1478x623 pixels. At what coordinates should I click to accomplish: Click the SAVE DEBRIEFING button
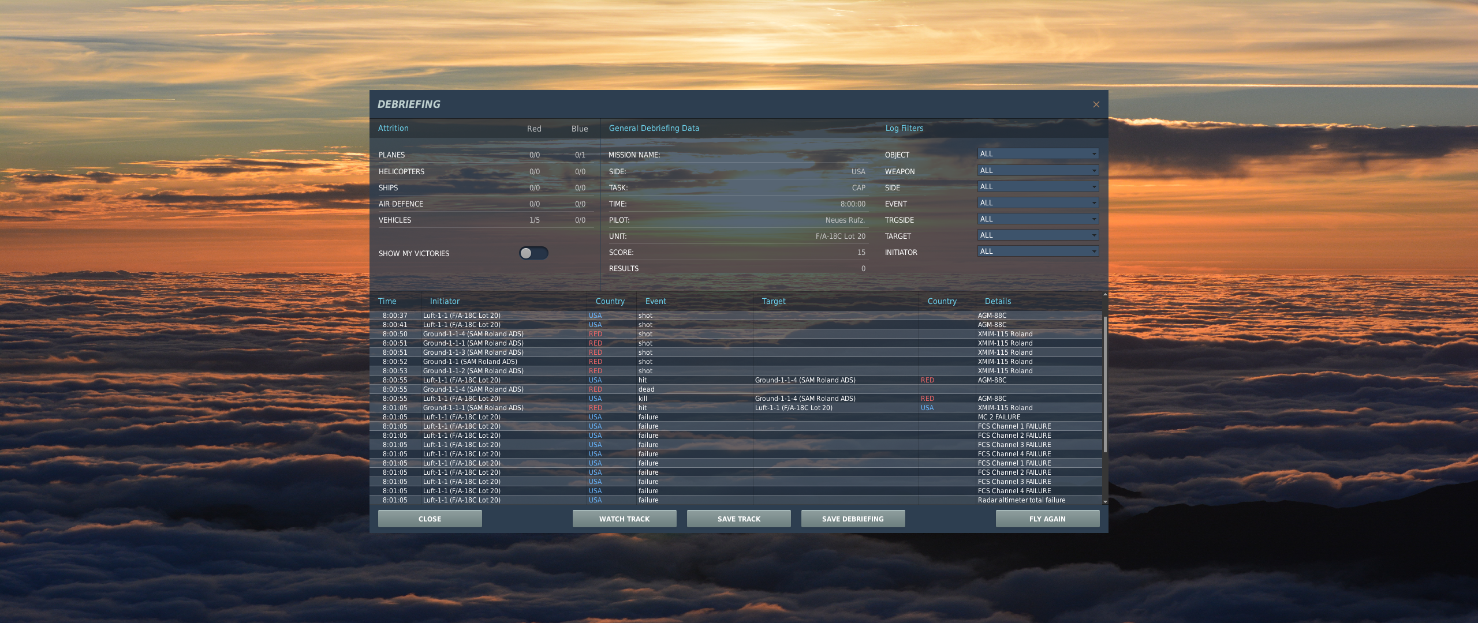853,519
